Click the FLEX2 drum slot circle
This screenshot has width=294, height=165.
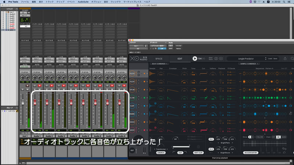(132, 74)
